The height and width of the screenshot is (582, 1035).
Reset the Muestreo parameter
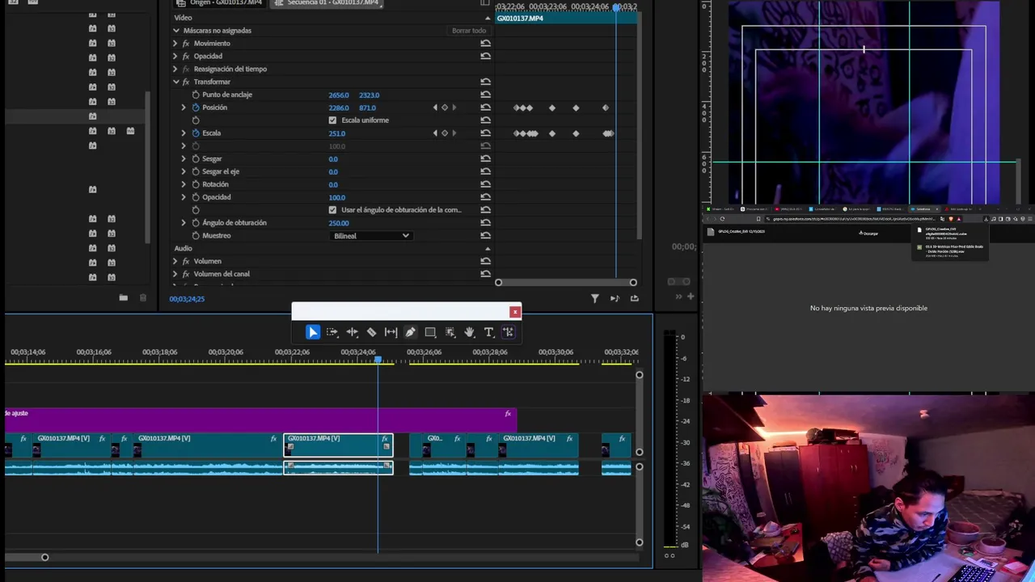[485, 236]
